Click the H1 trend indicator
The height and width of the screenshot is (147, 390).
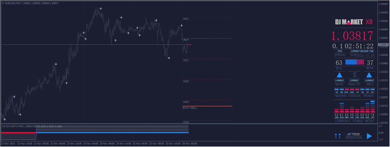click(357, 89)
